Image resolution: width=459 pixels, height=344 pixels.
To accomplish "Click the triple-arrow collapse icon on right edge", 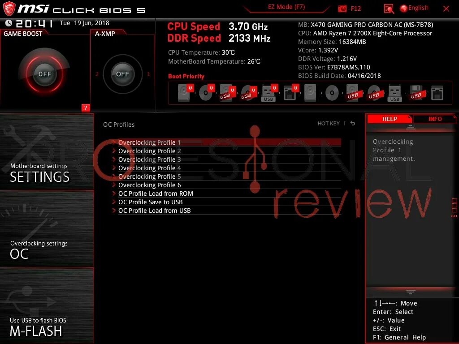I will tap(454, 216).
